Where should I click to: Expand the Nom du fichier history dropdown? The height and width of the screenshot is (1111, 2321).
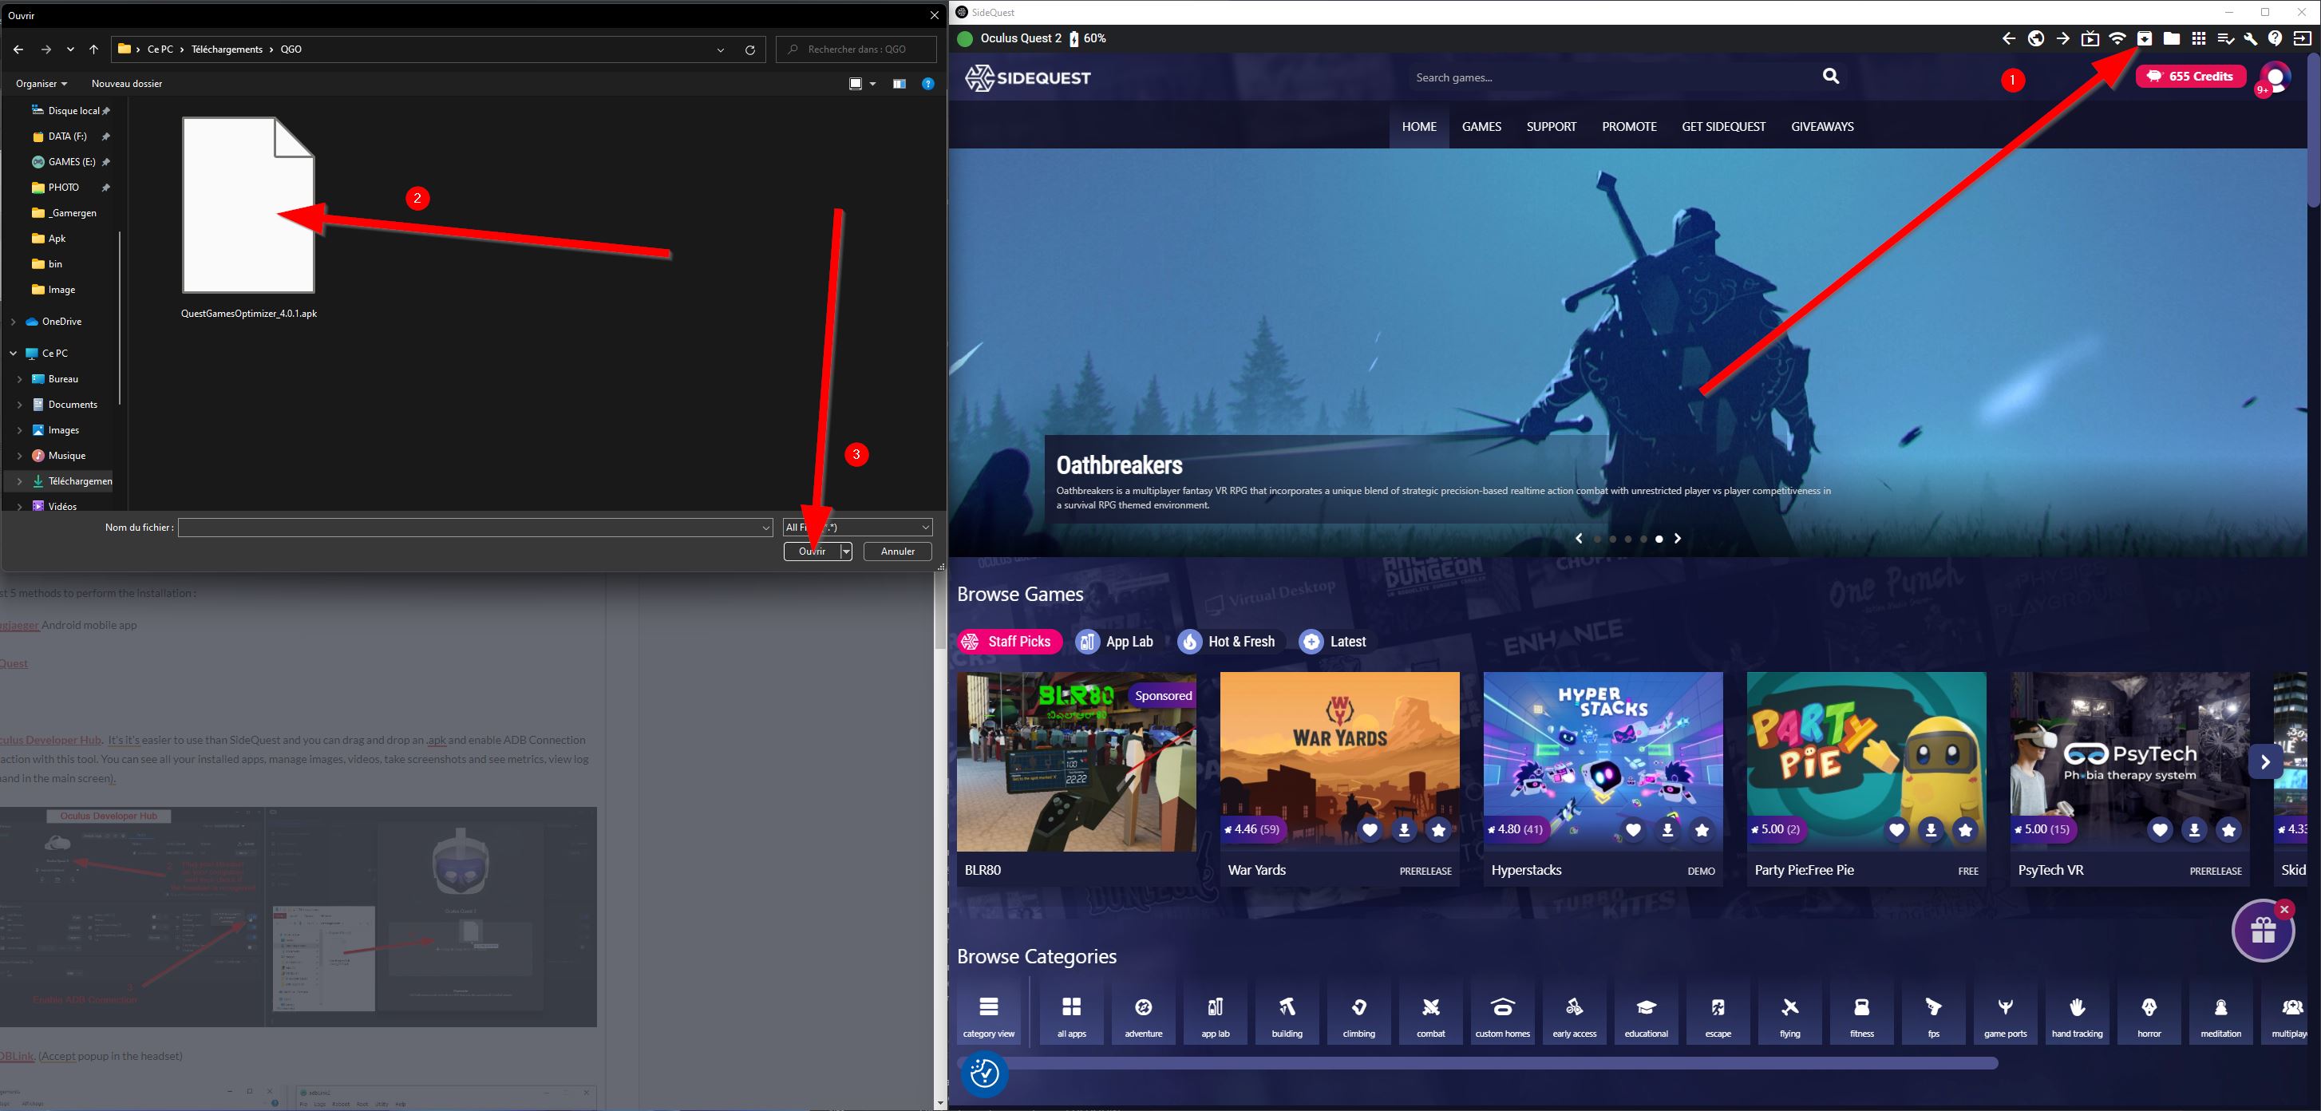[766, 528]
